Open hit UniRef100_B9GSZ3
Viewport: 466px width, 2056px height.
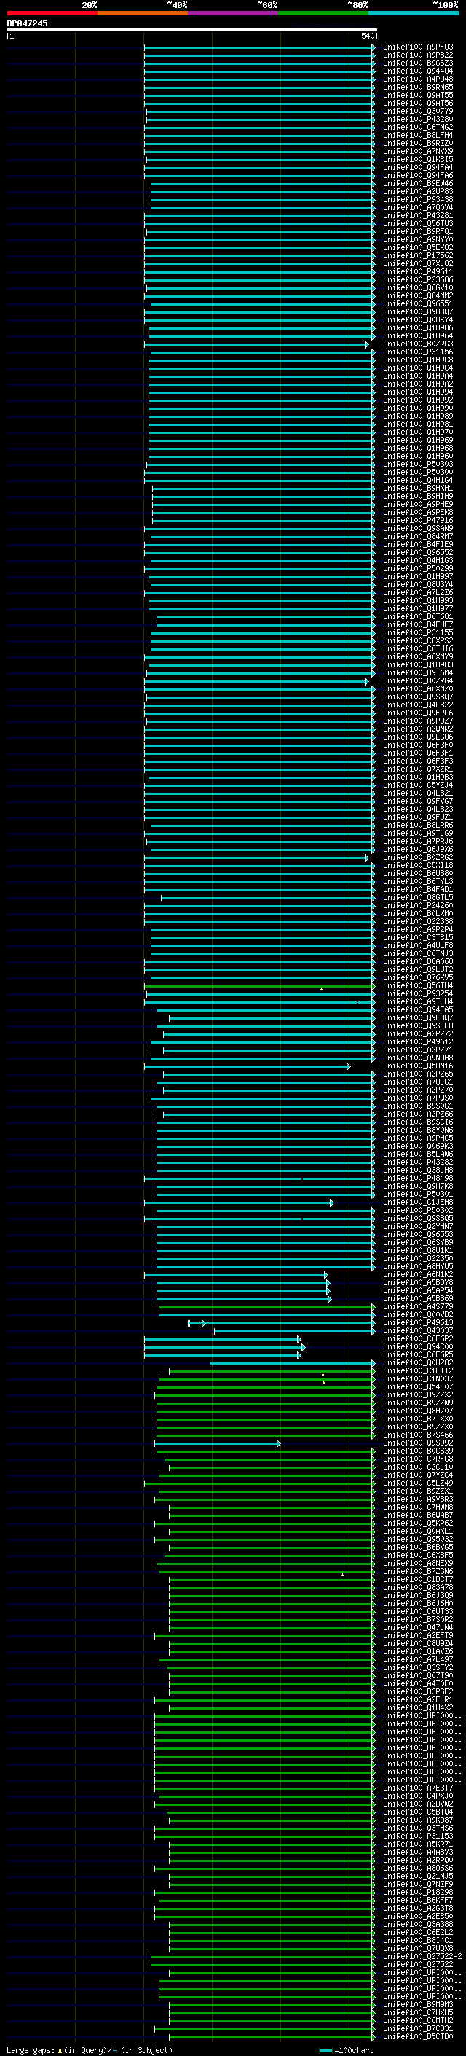click(x=418, y=63)
